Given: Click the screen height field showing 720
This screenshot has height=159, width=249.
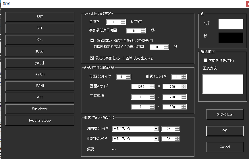Looking at the screenshot, I should point(172,86).
